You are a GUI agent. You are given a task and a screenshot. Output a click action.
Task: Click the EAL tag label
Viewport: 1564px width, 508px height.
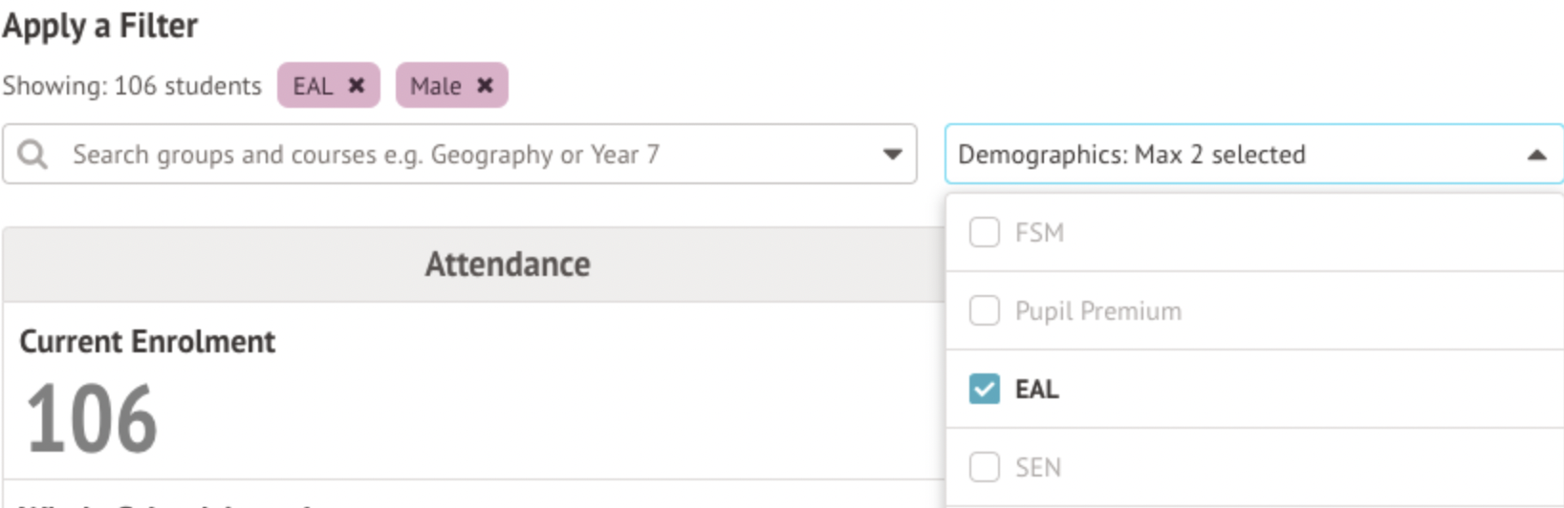click(312, 86)
